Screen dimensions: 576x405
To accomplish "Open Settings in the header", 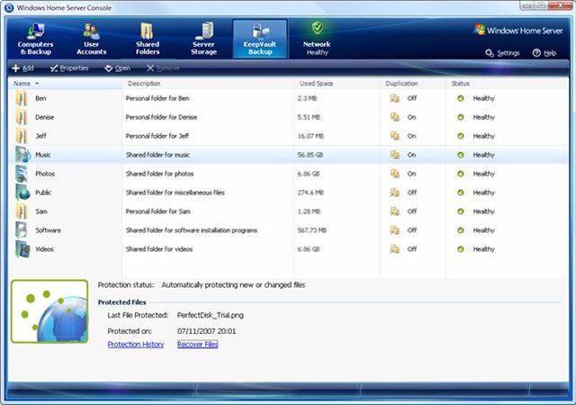I will 502,53.
